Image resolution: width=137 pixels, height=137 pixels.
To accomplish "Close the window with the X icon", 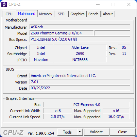I will (129, 4).
